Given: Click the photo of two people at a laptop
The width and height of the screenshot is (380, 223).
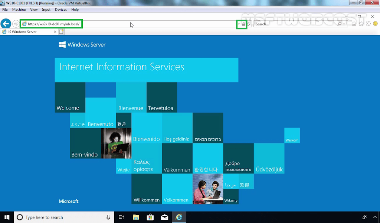Looking at the screenshot, I should [x=208, y=189].
